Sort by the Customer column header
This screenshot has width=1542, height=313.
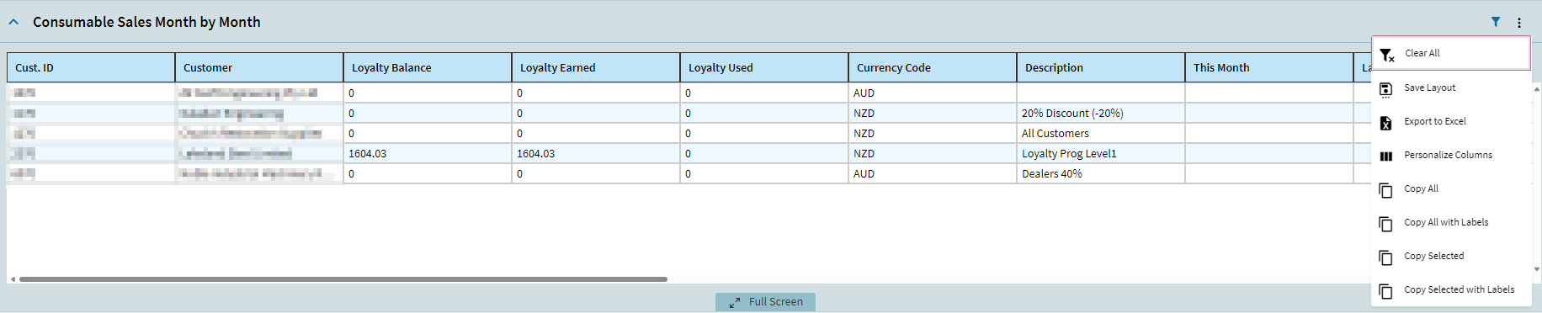click(259, 67)
